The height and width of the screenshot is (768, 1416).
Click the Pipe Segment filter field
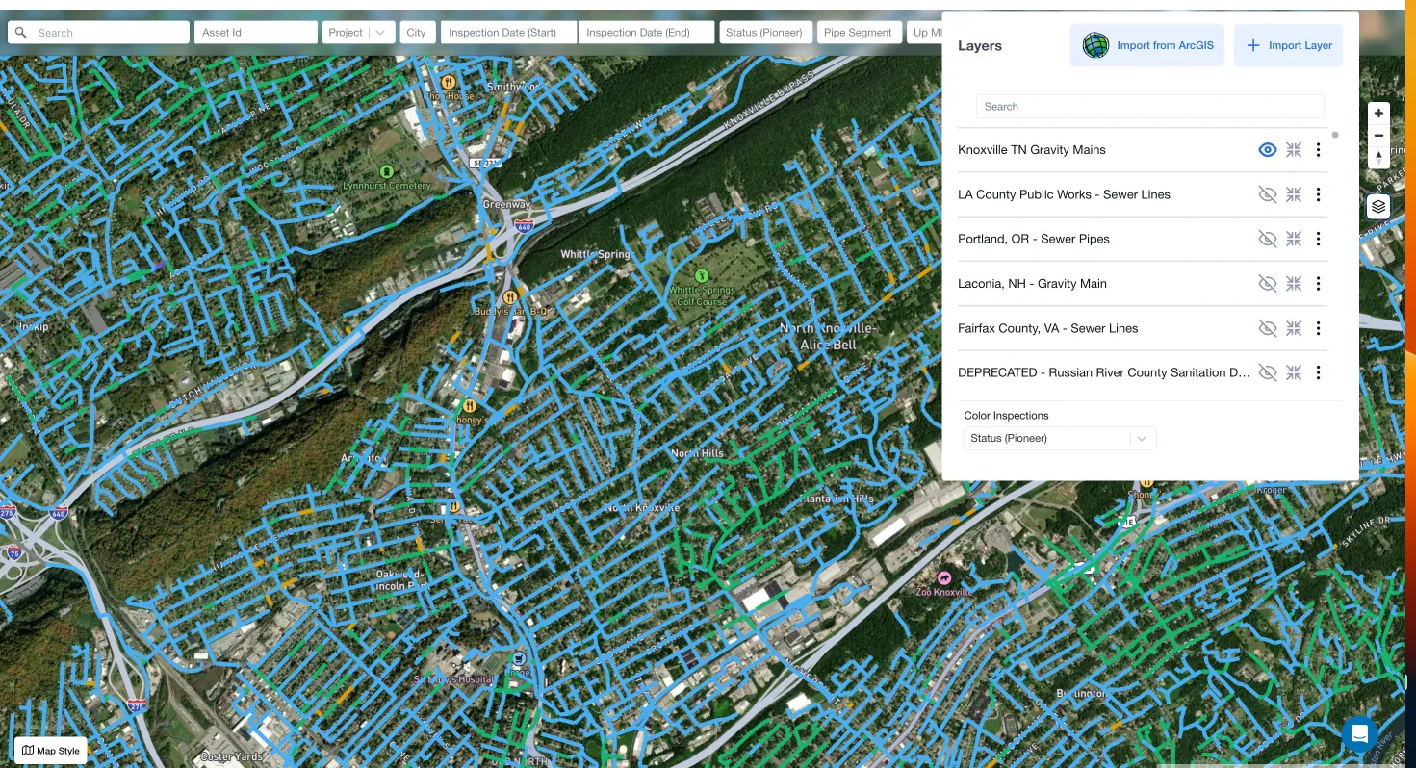coord(859,33)
